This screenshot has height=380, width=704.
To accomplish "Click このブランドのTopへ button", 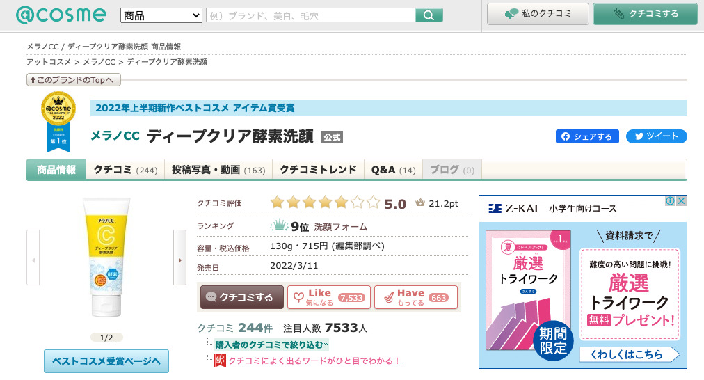I will click(74, 80).
